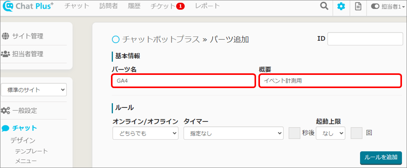Go to the チャット top menu

point(77,6)
